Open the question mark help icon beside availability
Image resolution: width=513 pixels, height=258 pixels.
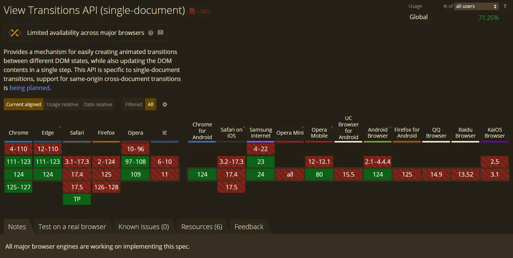[x=151, y=33]
